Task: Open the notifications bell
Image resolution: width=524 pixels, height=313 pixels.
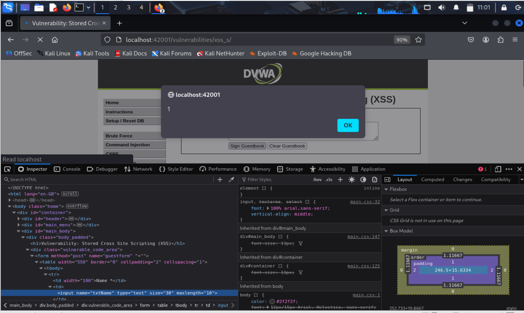Action: pyautogui.click(x=456, y=7)
